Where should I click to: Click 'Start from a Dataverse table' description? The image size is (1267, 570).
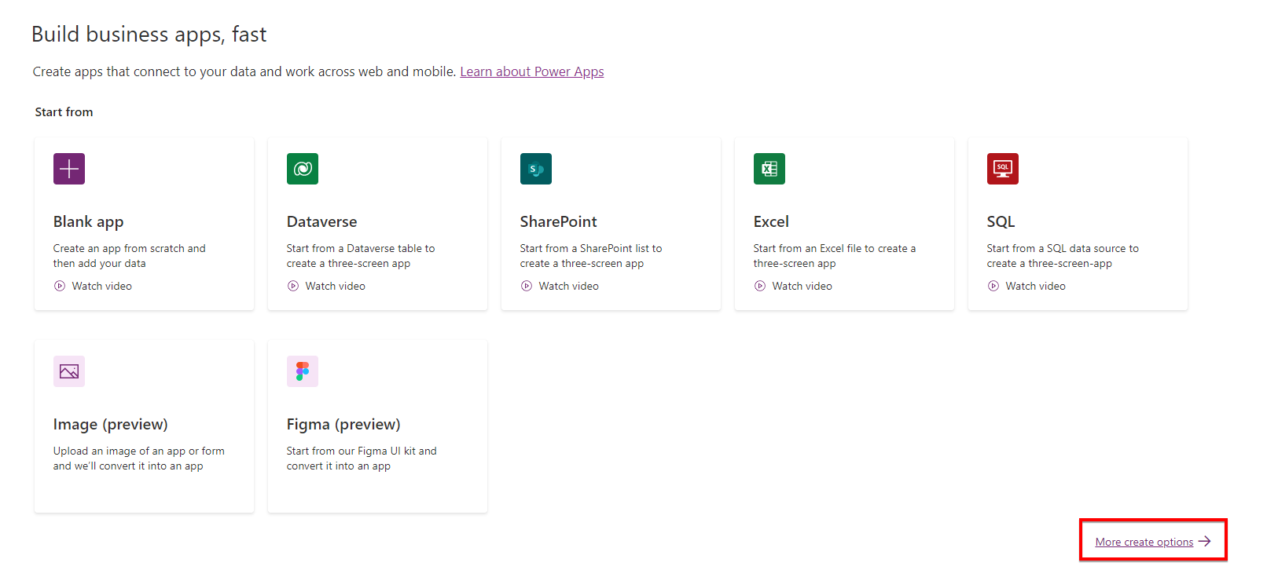click(361, 256)
